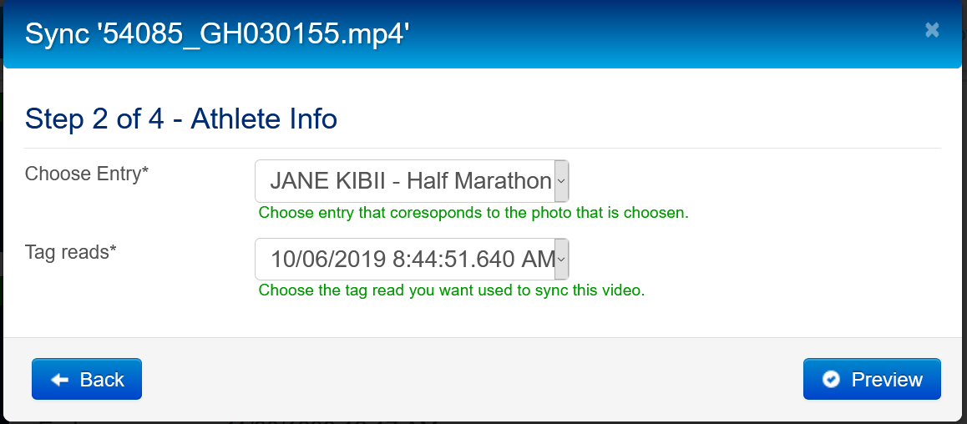Click the empty blue header bar area
Viewport: 967px width, 424px height.
(x=668, y=34)
